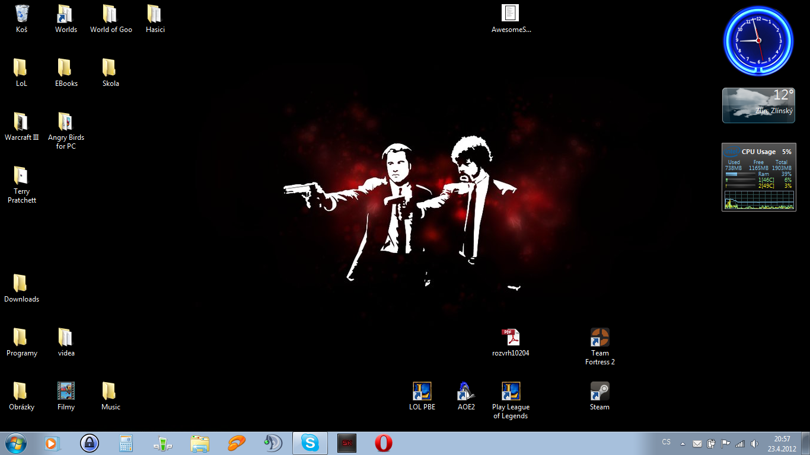Select the Terry Pratchett folder

[x=21, y=185]
